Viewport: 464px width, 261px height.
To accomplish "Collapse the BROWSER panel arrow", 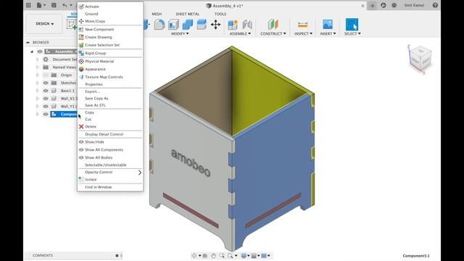I will 28,43.
